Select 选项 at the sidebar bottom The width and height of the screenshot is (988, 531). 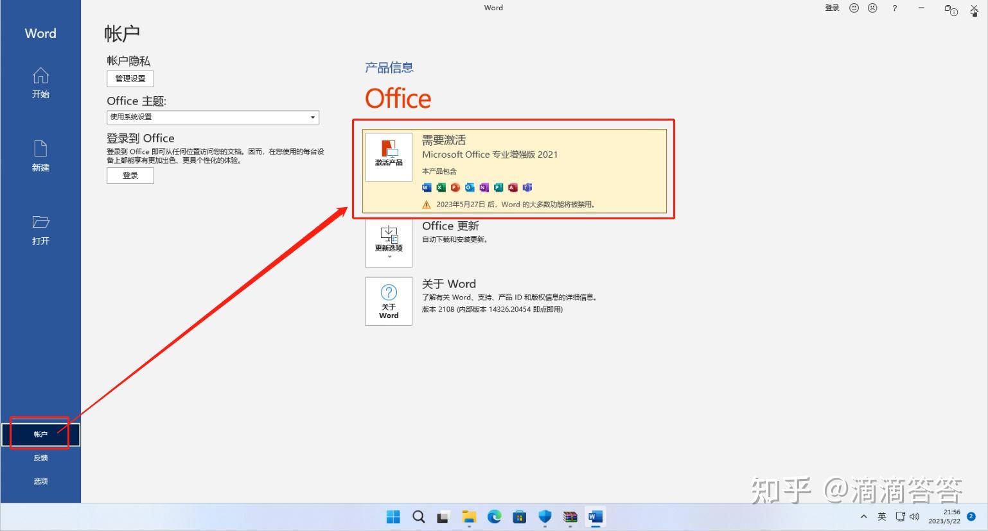[40, 481]
